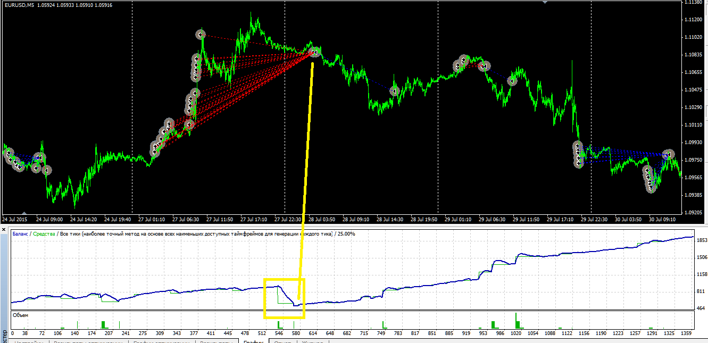Click the 28 Jul 03:50 time label
The width and height of the screenshot is (708, 343).
click(321, 219)
